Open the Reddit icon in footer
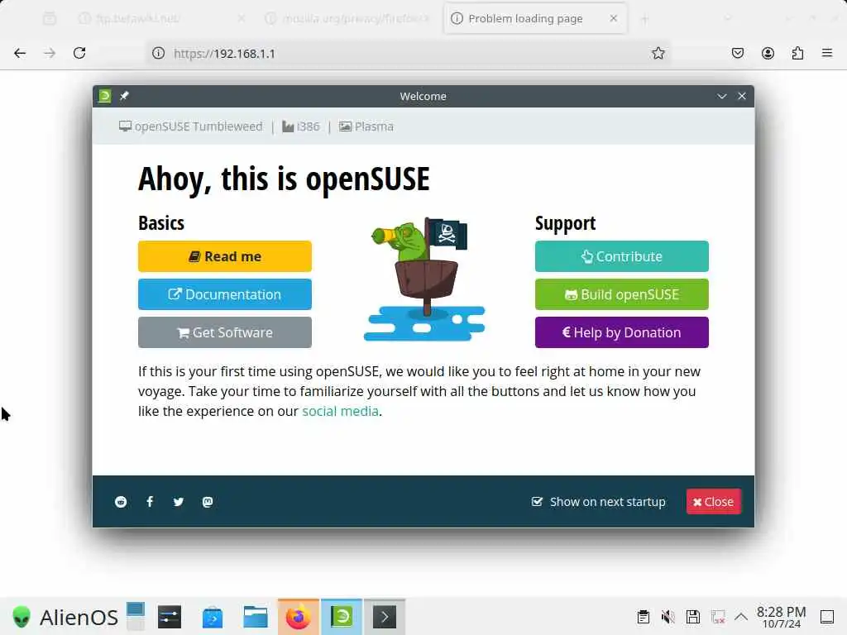Viewport: 847px width, 635px height. coord(121,502)
